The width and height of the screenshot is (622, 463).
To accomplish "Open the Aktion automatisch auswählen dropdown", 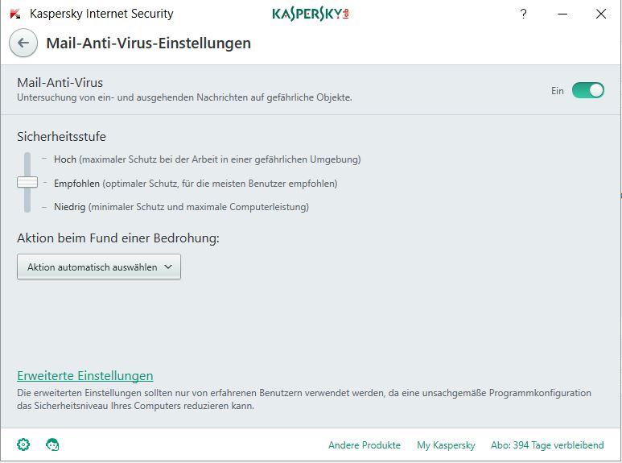I will [99, 267].
